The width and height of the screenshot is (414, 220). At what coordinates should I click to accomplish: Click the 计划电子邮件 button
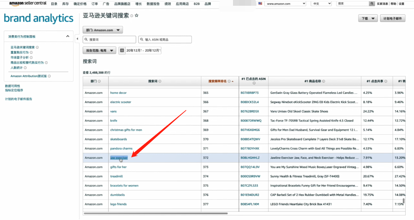coord(392,19)
